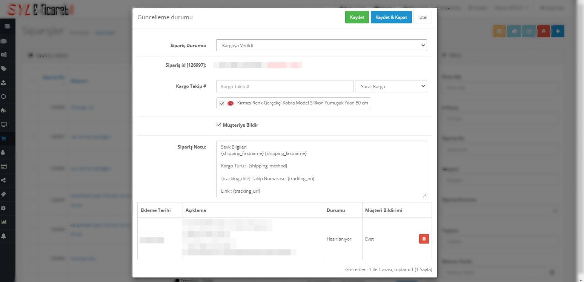Cancel the dialog with İptal
This screenshot has height=282, width=584.
click(423, 17)
